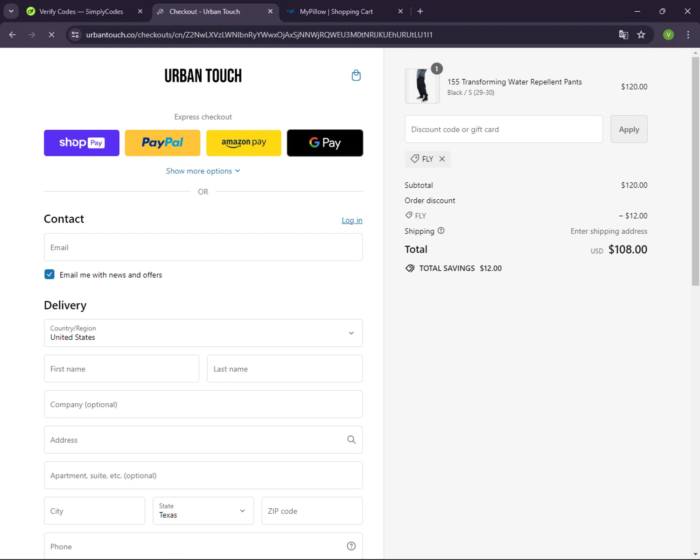Go forward in browser history
Image resolution: width=700 pixels, height=560 pixels.
[32, 35]
